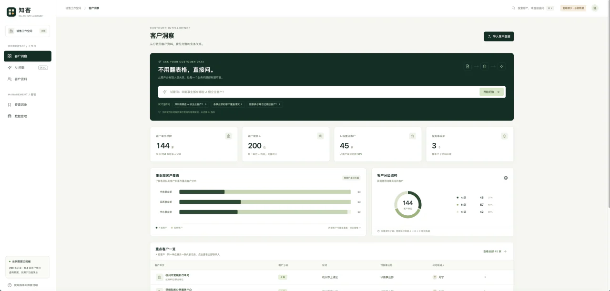Click the sparkle step icon in the banner
Viewport: 610px width, 291px height.
pos(502,66)
